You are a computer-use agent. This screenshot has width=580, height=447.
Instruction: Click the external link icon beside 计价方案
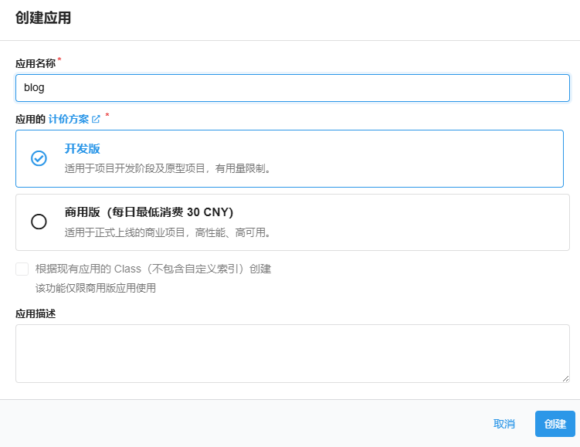97,120
